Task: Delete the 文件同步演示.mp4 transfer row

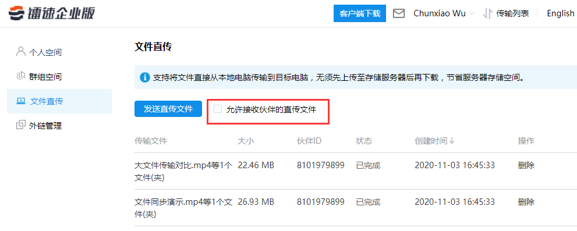Action: click(526, 201)
